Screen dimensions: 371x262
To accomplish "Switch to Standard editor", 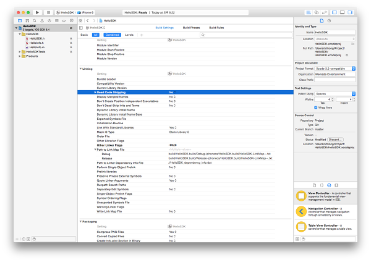I will click(x=309, y=12).
